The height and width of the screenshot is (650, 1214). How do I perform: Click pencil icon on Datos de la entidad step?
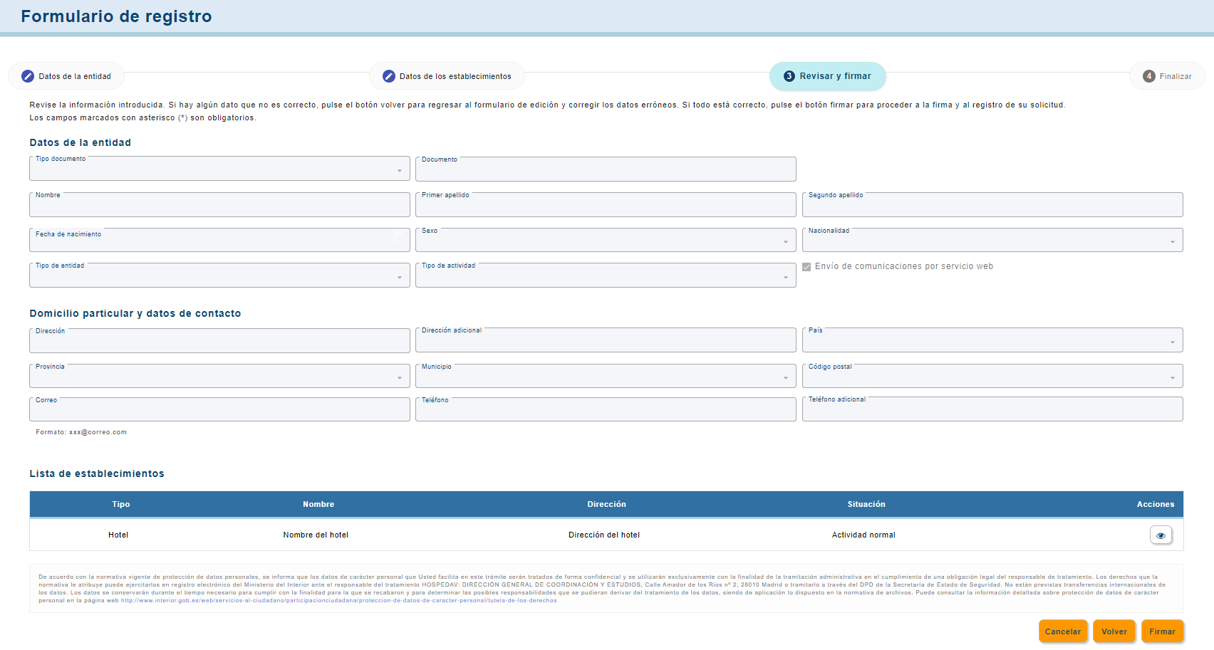(x=28, y=76)
